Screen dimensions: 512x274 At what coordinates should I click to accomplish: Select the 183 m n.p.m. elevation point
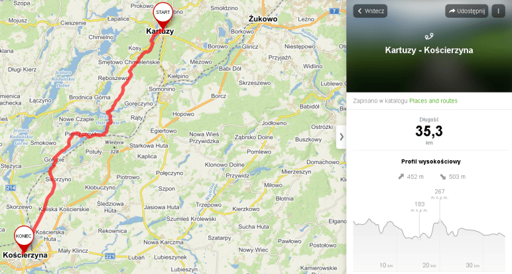click(420, 238)
